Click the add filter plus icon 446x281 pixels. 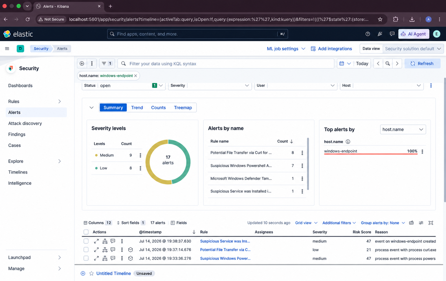tap(82, 64)
